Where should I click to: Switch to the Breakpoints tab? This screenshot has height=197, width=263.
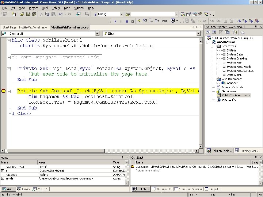162,189
